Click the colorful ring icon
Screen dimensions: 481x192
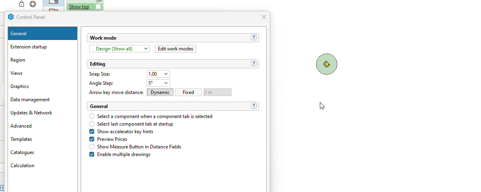(33, 4)
